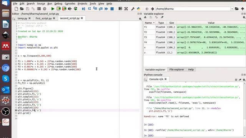The image size is (246, 138).
Task: Close the second_script.py tab
Action: click(82, 18)
